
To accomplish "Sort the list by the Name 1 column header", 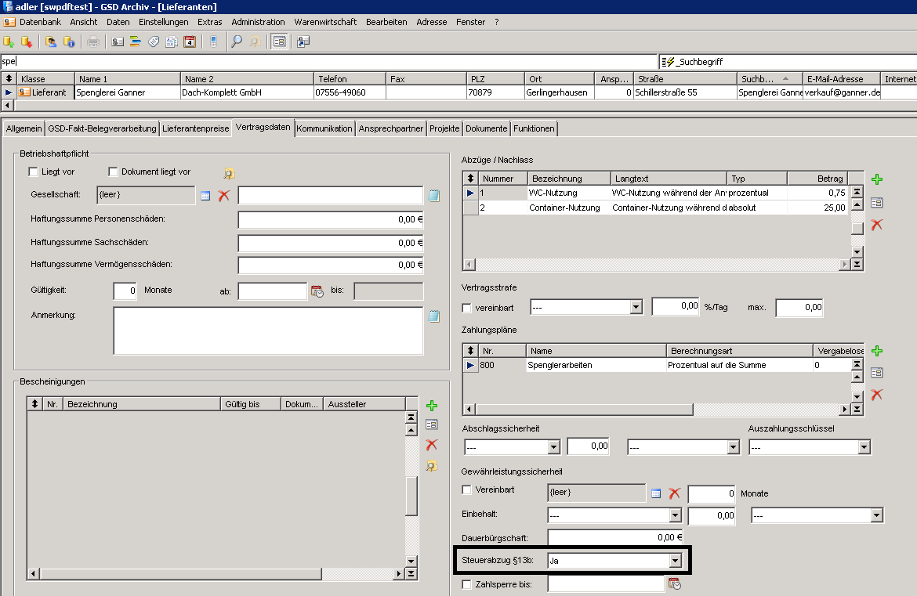I will [x=127, y=79].
